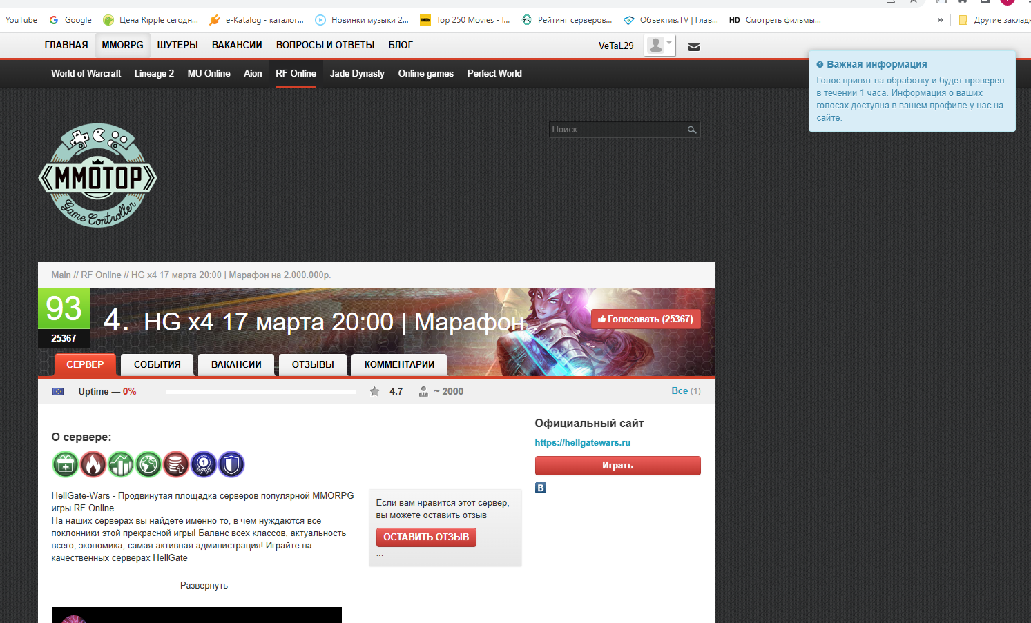Select the MMORPG menu item
This screenshot has height=623, width=1031.
pos(122,45)
